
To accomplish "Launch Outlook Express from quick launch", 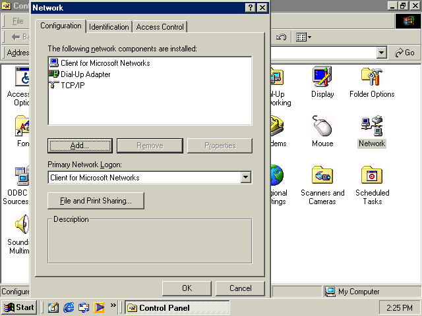I will click(x=84, y=307).
